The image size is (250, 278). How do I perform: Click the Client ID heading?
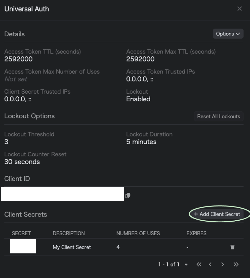point(17,179)
